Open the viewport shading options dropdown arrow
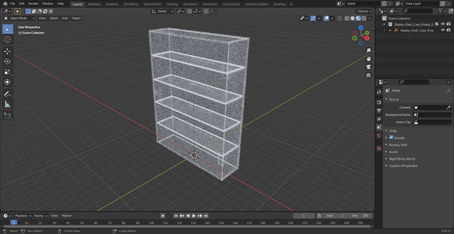The height and width of the screenshot is (234, 454). (370, 18)
